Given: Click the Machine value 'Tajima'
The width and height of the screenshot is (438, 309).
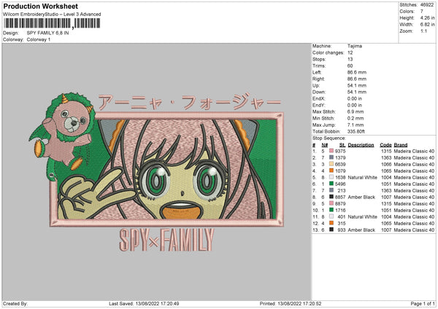Looking at the screenshot, I should click(355, 46).
